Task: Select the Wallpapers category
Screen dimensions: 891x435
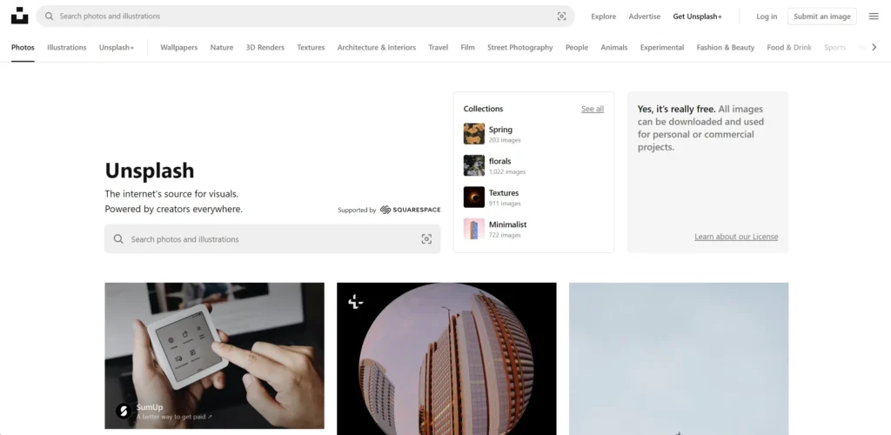Action: 178,48
